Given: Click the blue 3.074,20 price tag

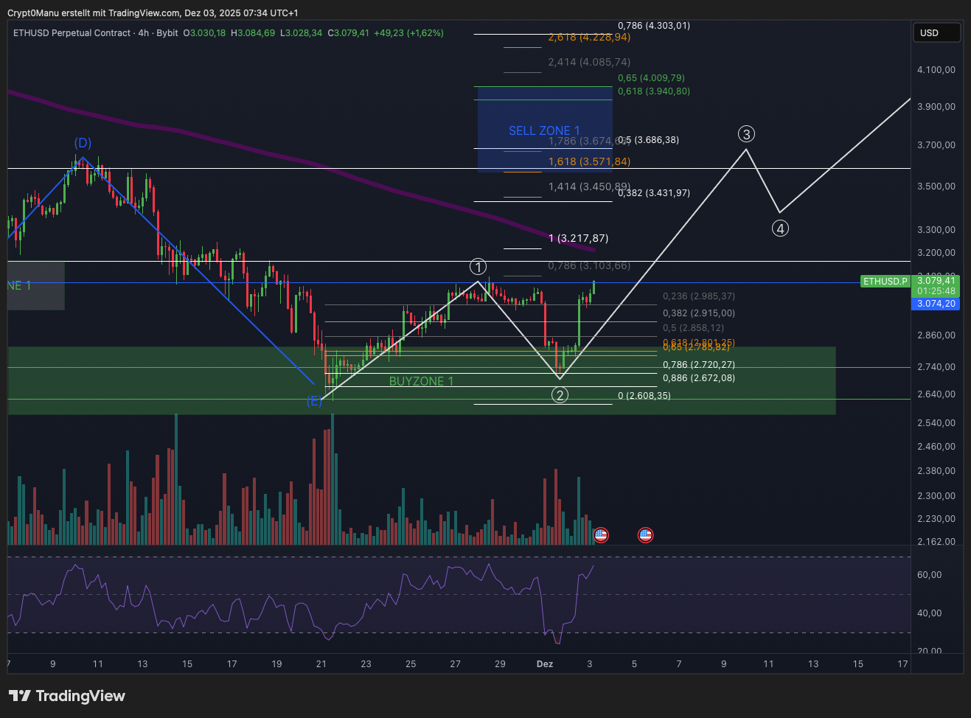Looking at the screenshot, I should tap(936, 304).
